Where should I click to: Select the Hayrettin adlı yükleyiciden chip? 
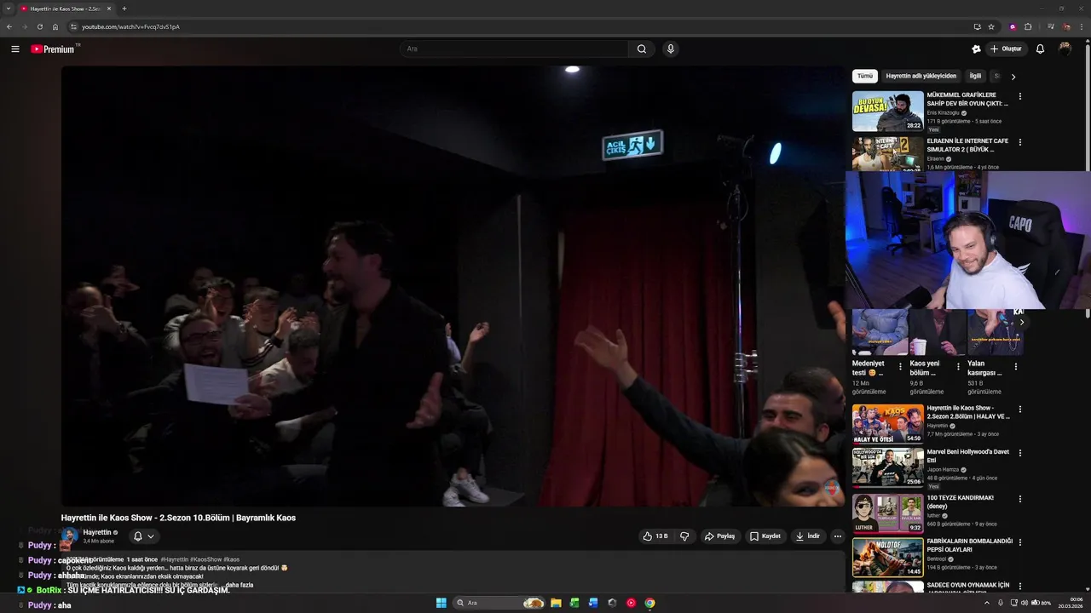pos(921,76)
